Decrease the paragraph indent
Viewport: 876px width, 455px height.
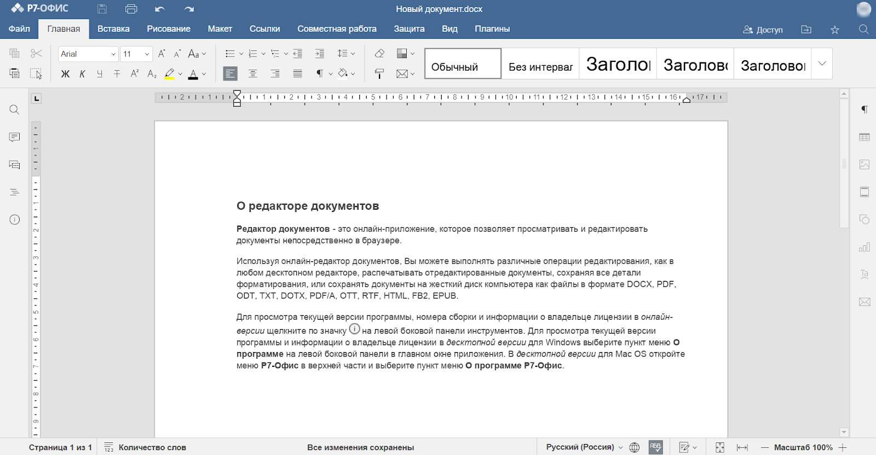pyautogui.click(x=298, y=54)
